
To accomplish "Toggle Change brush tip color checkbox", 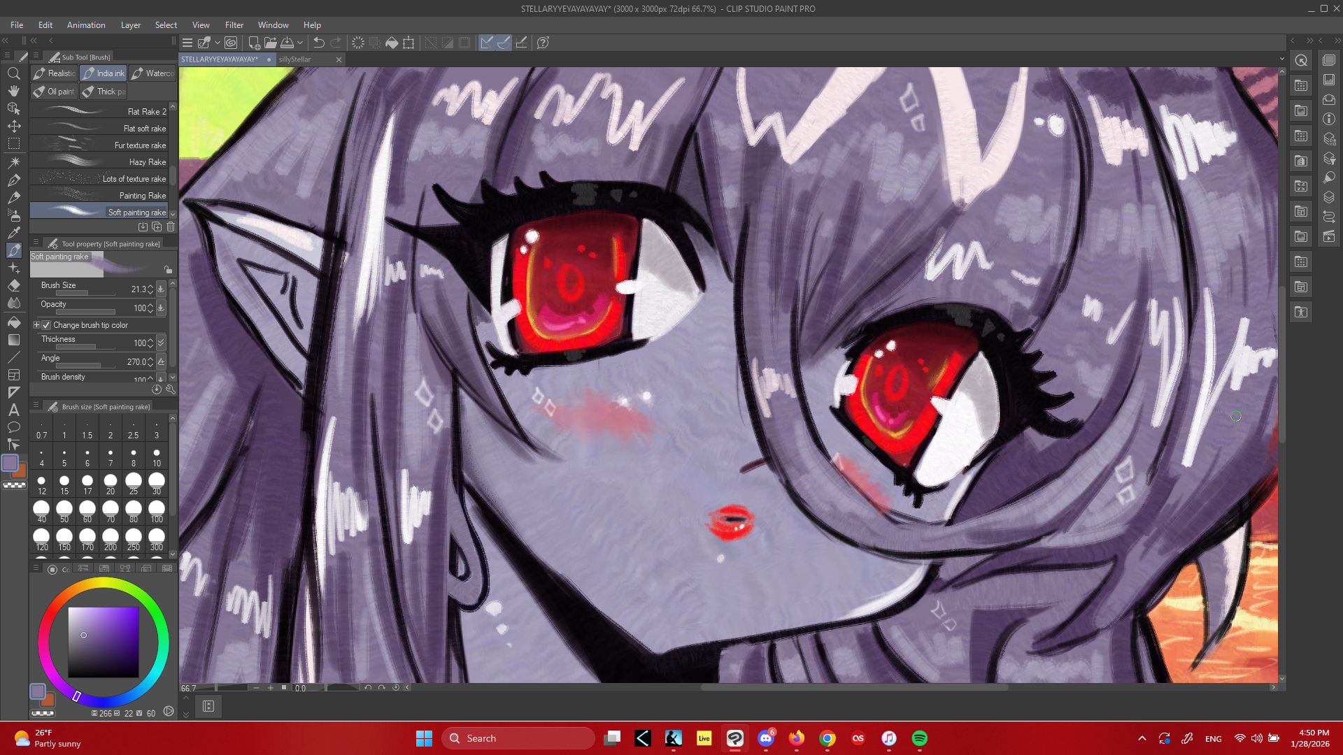I will tap(46, 325).
